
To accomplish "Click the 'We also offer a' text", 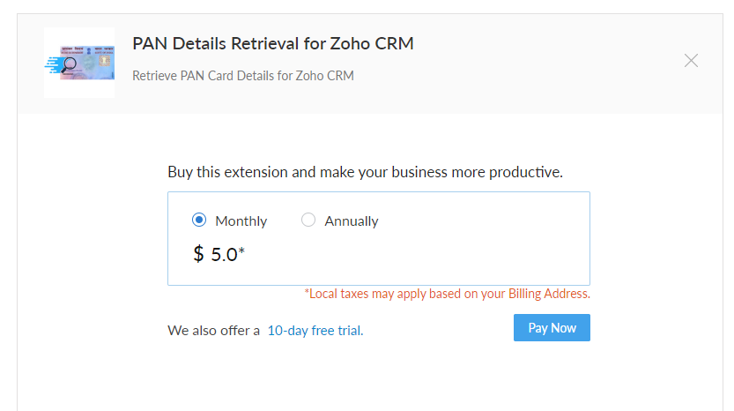I will [213, 331].
